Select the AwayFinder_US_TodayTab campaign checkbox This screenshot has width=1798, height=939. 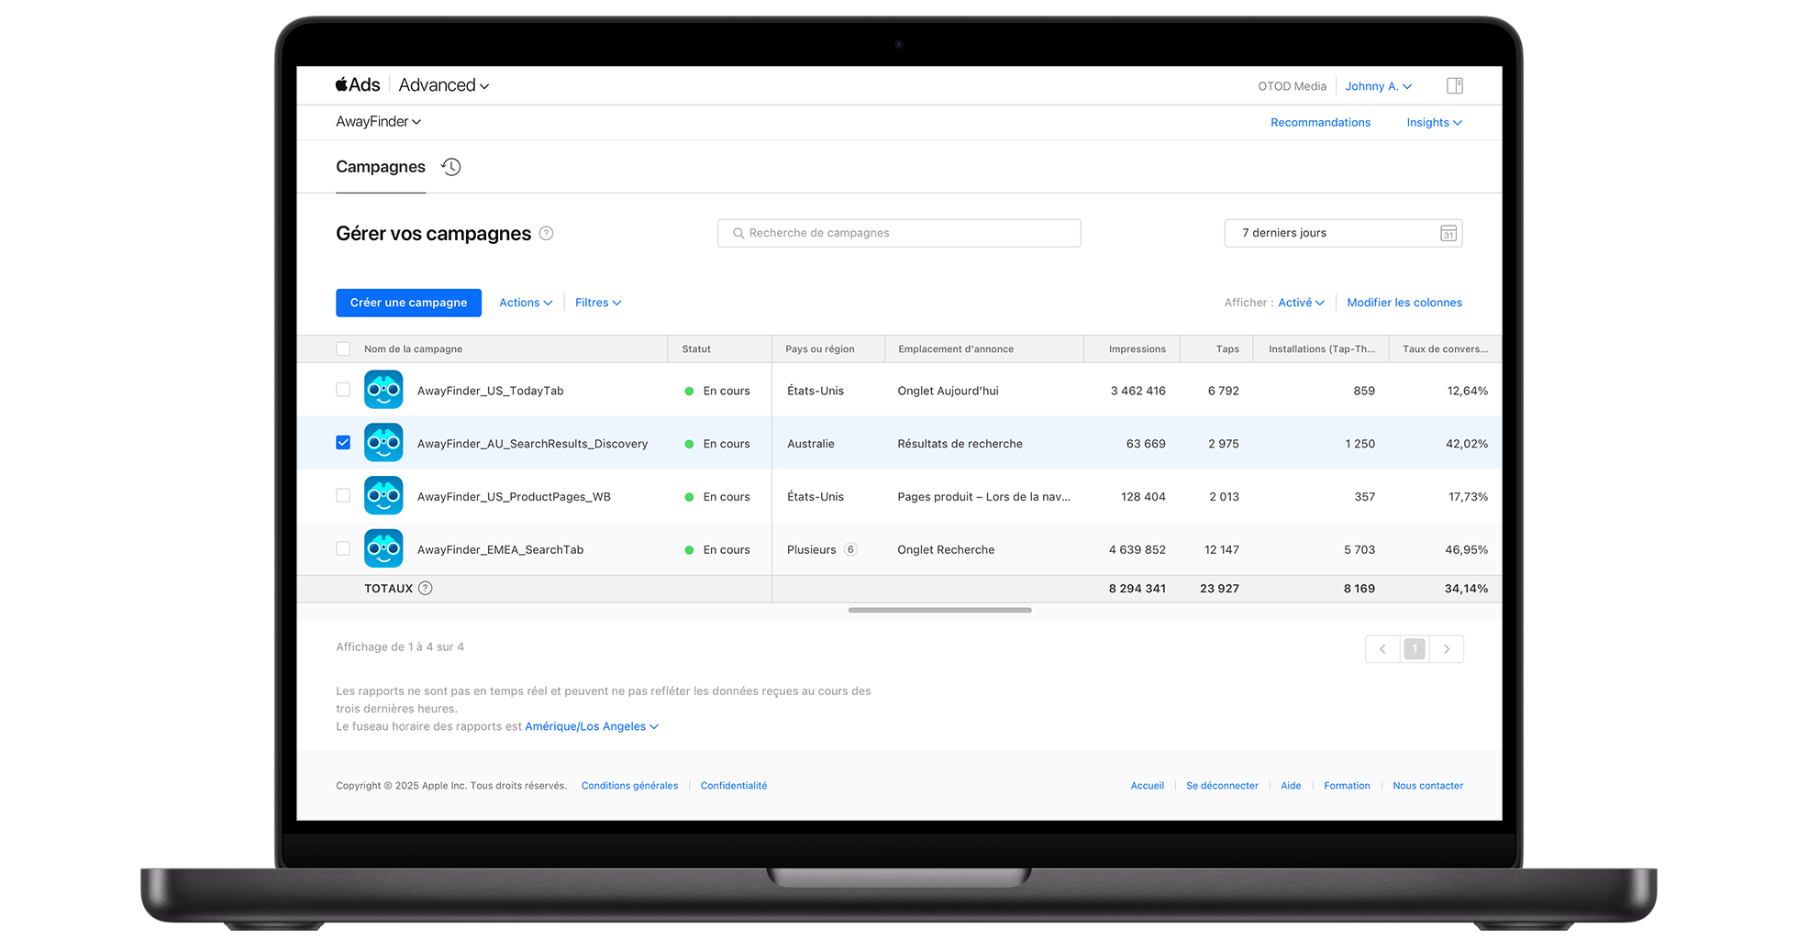pyautogui.click(x=343, y=390)
